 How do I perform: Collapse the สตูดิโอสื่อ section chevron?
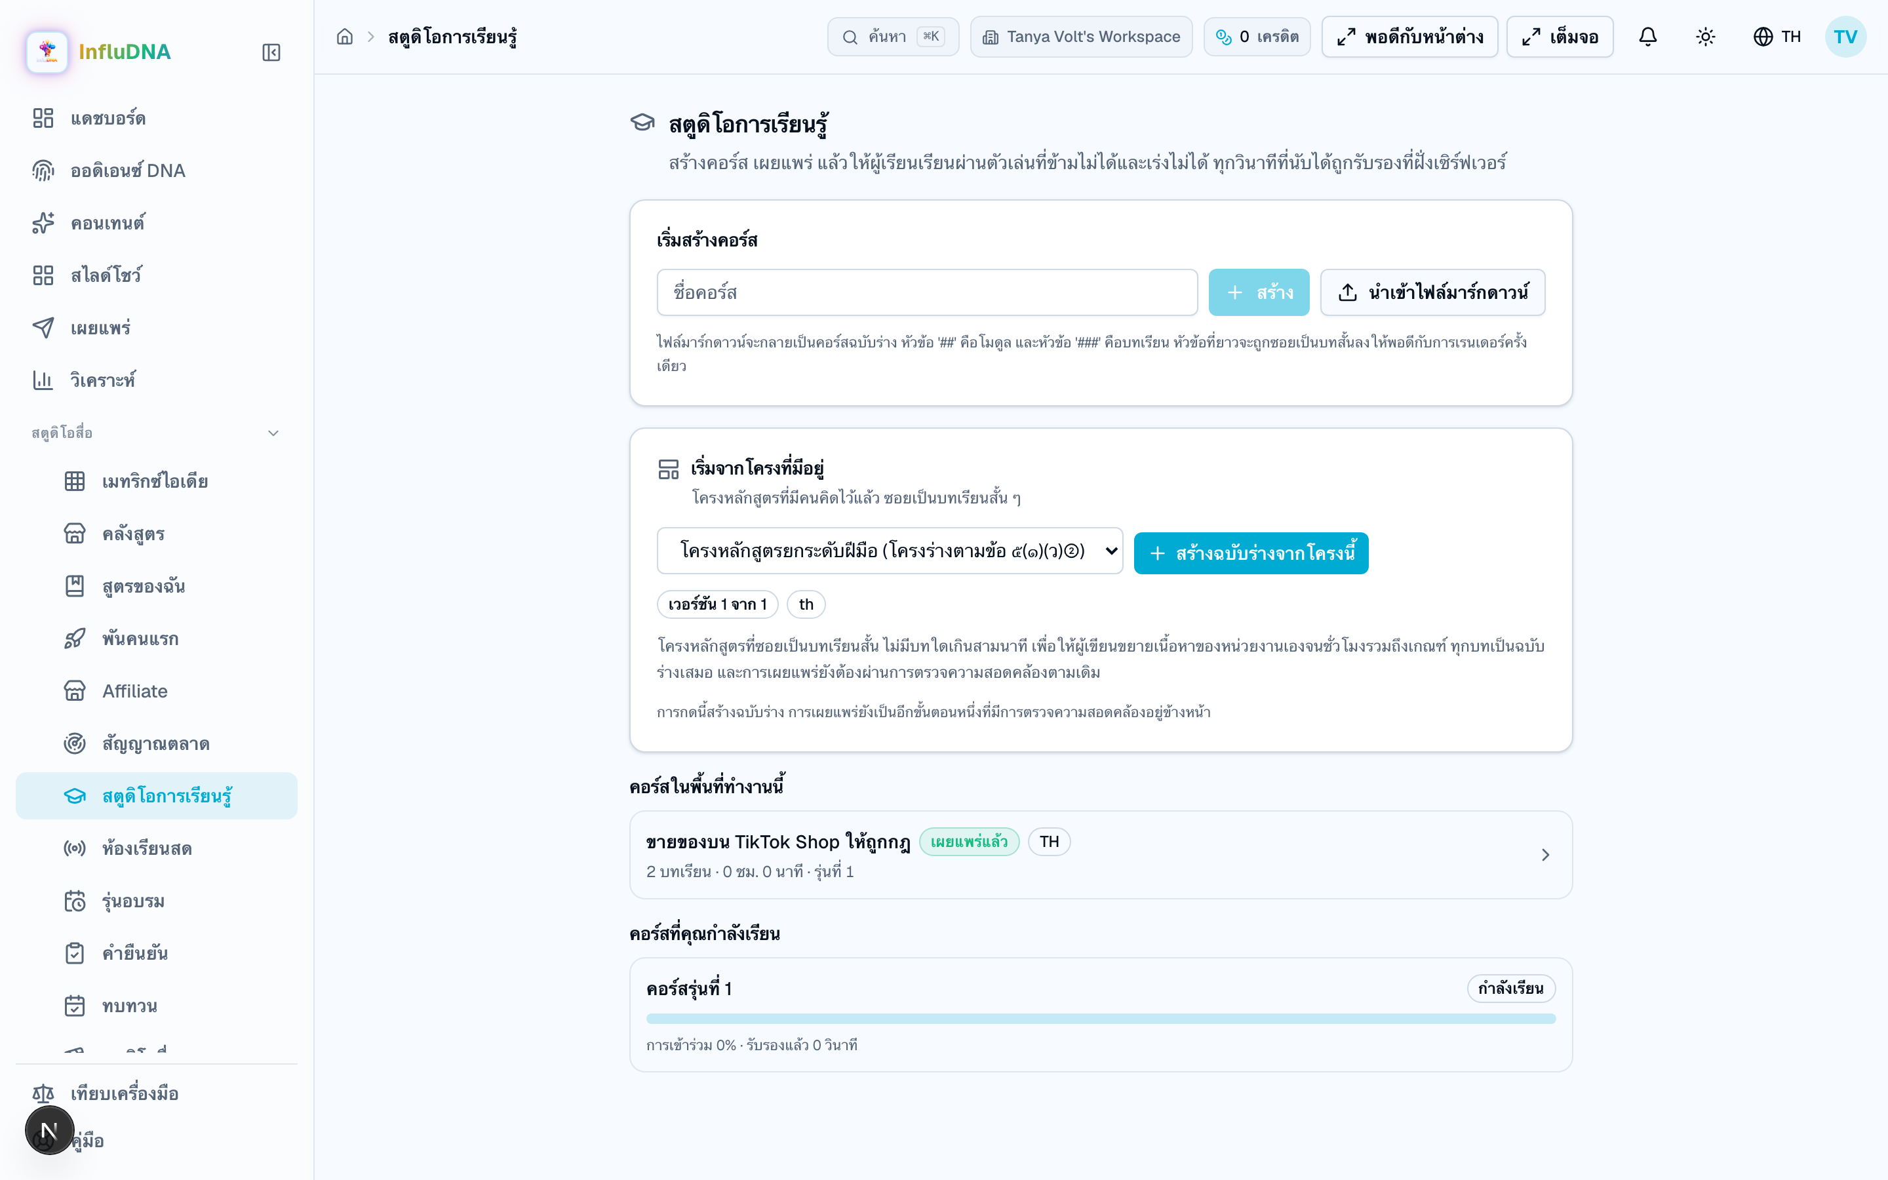pos(273,433)
